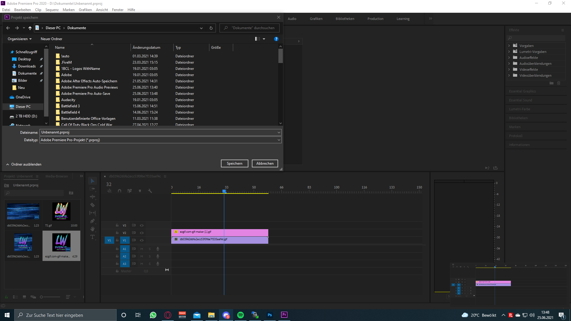Open timeline wrench display settings
The height and width of the screenshot is (321, 571).
tap(150, 191)
